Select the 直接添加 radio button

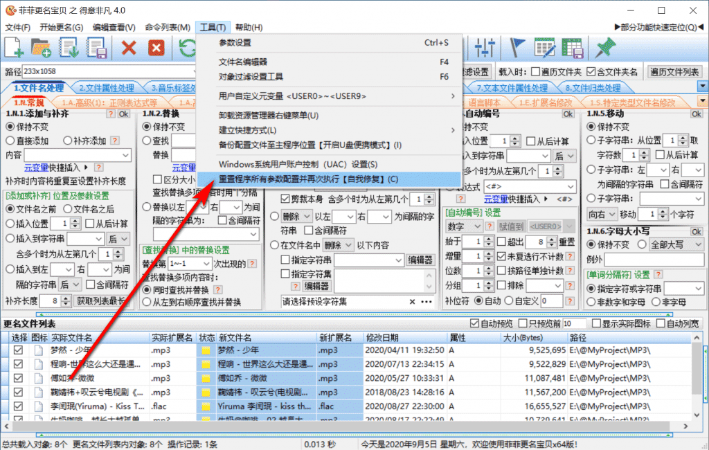[x=10, y=141]
